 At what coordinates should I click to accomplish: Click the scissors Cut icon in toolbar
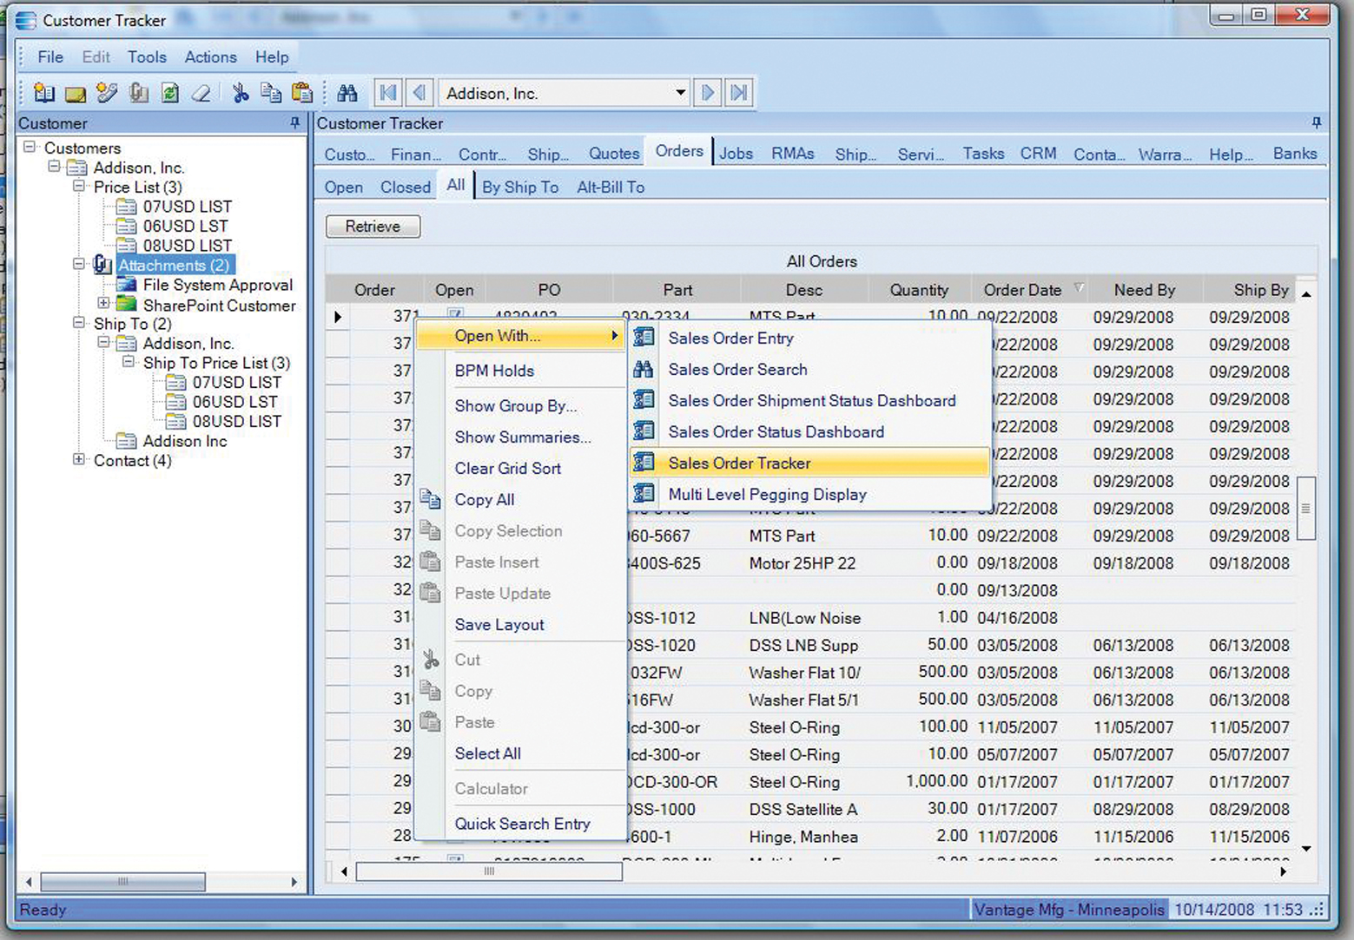[x=241, y=93]
